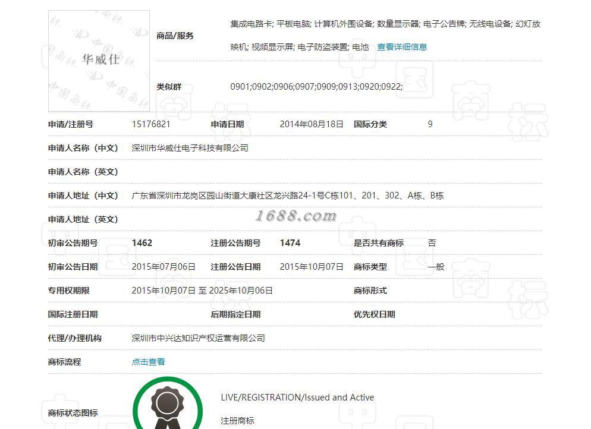Click the 类似群 label
This screenshot has width=591, height=429.
pyautogui.click(x=169, y=87)
